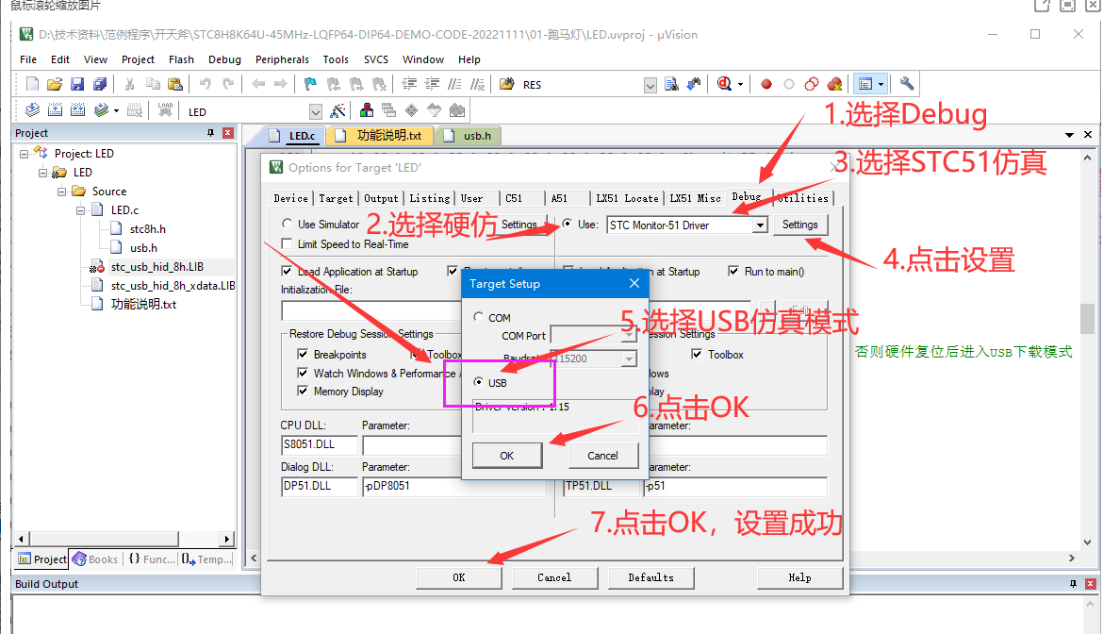Save the current file via toolbar
Viewport: 1103px width, 634px height.
(x=77, y=85)
